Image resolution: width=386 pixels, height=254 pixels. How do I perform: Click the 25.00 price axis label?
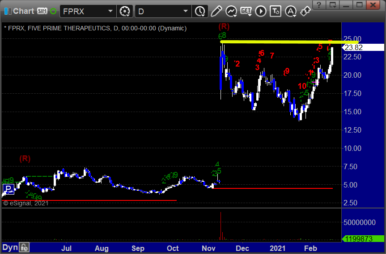point(352,39)
